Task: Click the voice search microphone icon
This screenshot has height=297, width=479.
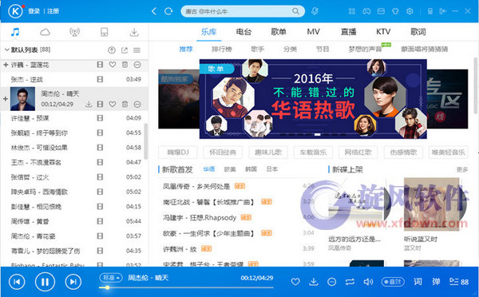Action: click(x=315, y=11)
